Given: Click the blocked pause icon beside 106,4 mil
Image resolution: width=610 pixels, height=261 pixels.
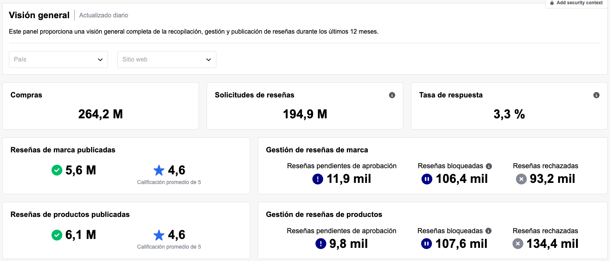Looking at the screenshot, I should (427, 179).
